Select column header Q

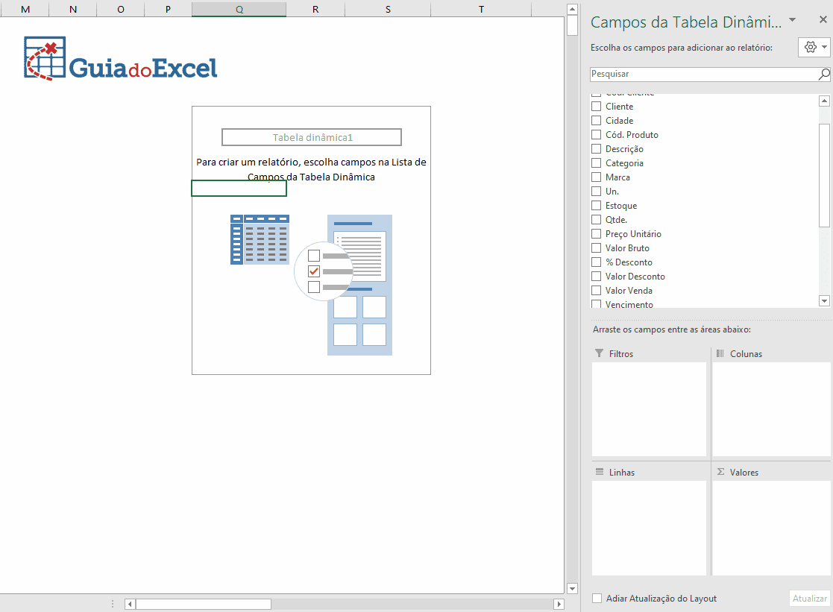click(x=239, y=9)
